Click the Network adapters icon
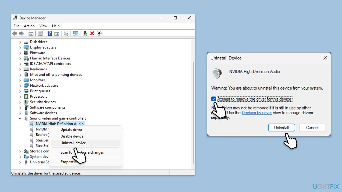Screen dimensions: 342x192 26,86
